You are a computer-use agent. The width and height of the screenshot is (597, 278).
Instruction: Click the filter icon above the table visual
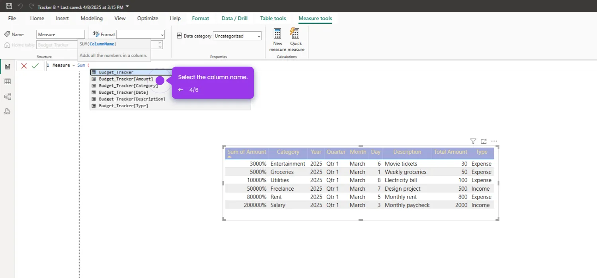tap(473, 141)
